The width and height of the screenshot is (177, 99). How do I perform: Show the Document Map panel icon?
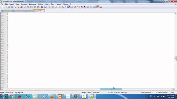point(75,7)
